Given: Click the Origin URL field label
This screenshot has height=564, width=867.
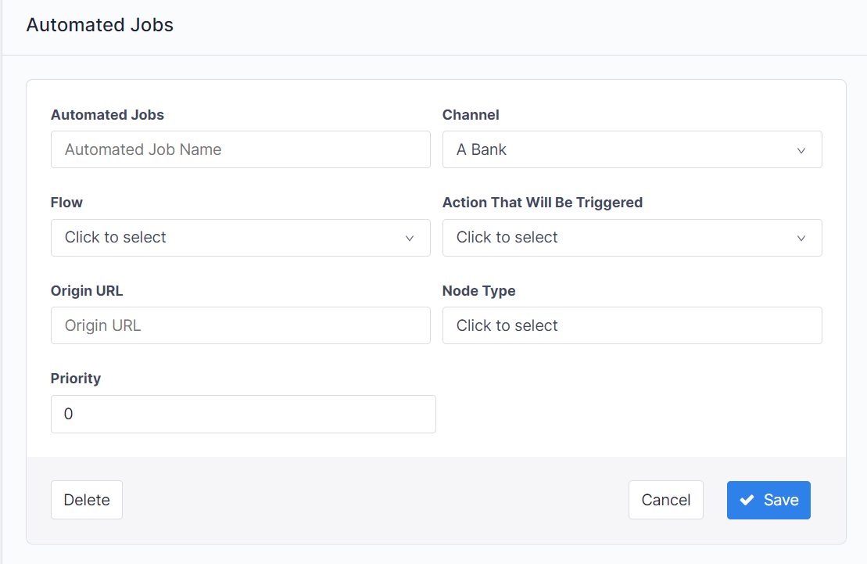Looking at the screenshot, I should pos(87,291).
